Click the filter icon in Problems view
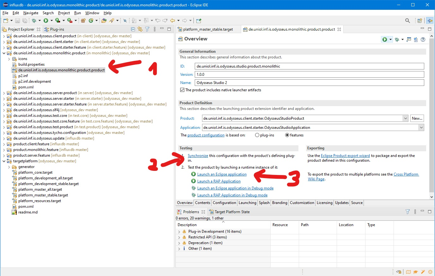The height and width of the screenshot is (276, 435). point(407,212)
